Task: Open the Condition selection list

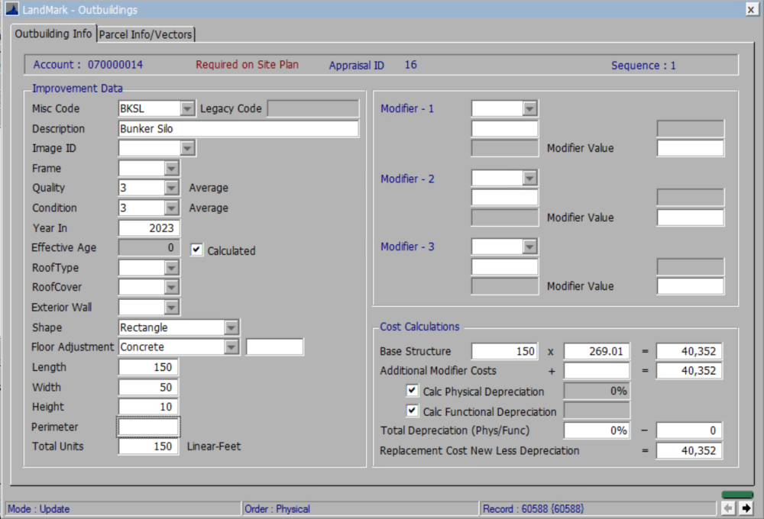Action: [x=170, y=208]
